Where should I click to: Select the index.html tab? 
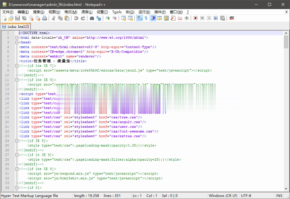16,27
